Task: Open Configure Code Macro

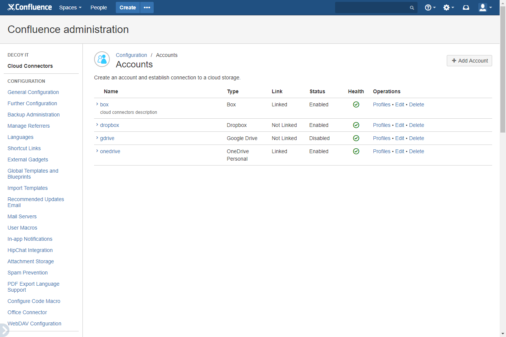Action: click(x=34, y=301)
